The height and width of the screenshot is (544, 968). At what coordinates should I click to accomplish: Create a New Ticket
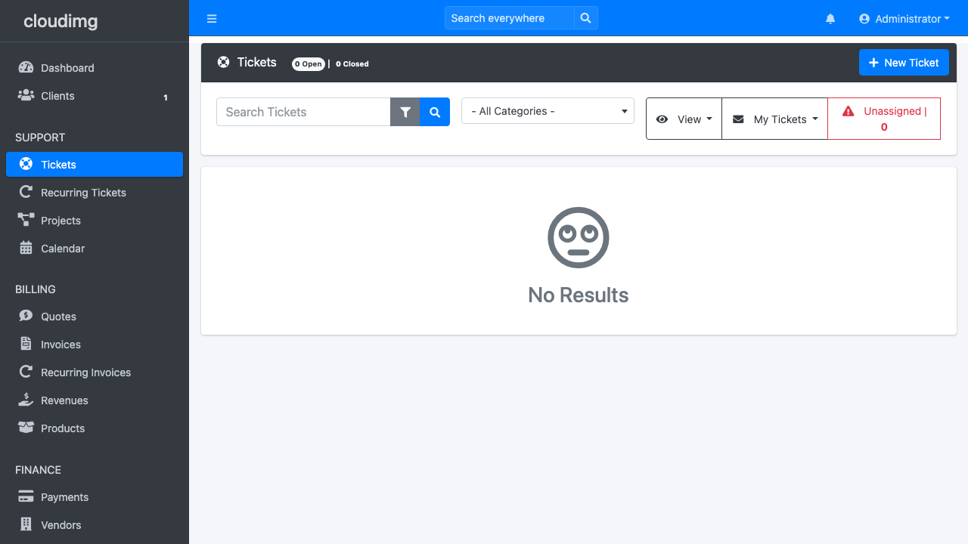pos(904,63)
